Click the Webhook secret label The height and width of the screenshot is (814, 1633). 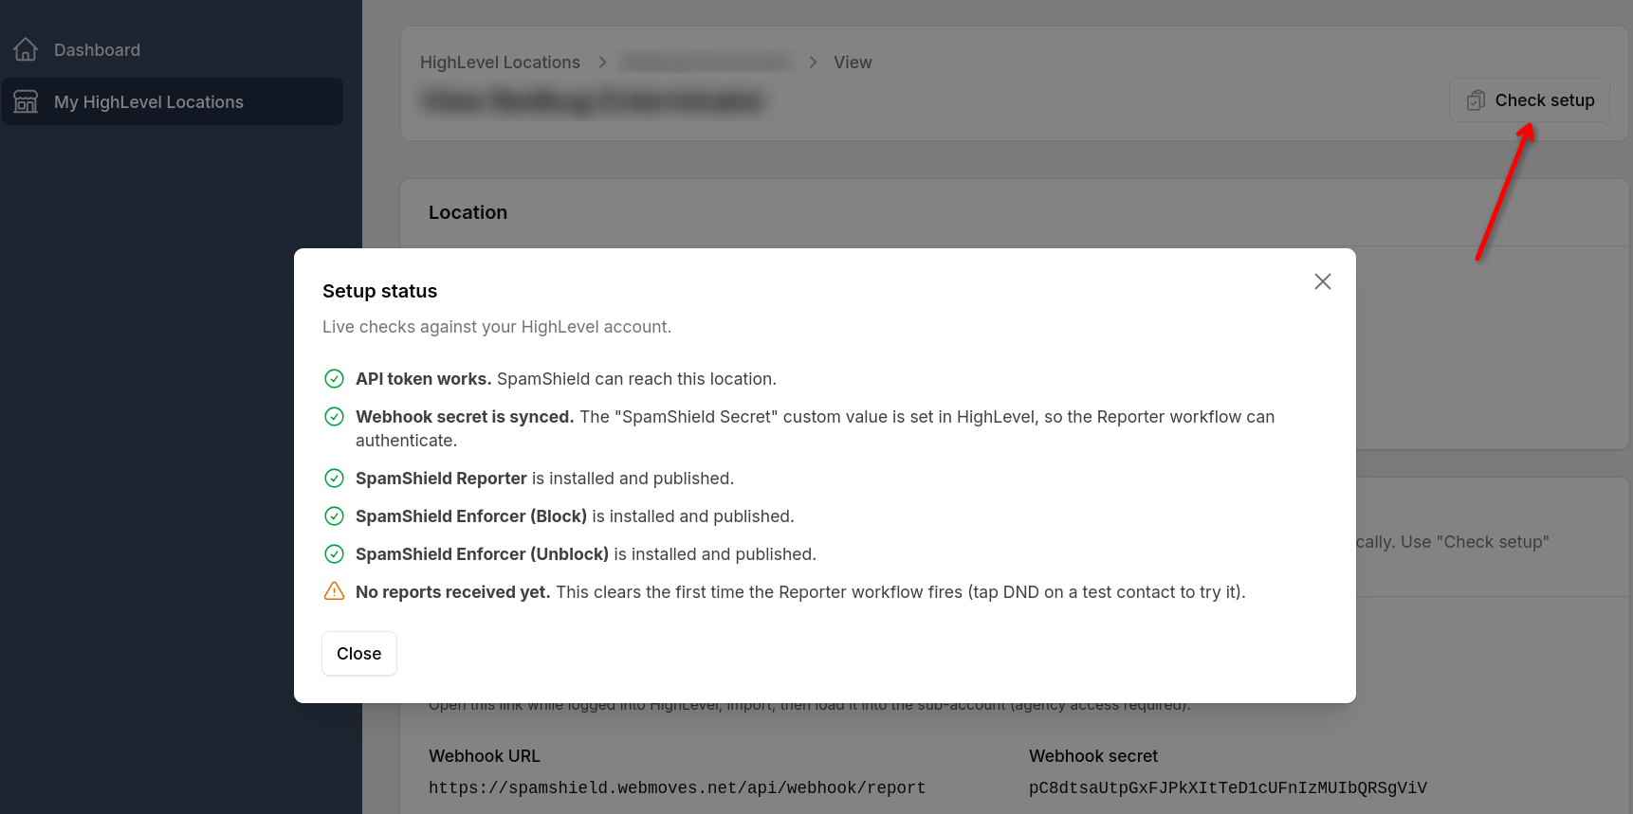click(1093, 756)
